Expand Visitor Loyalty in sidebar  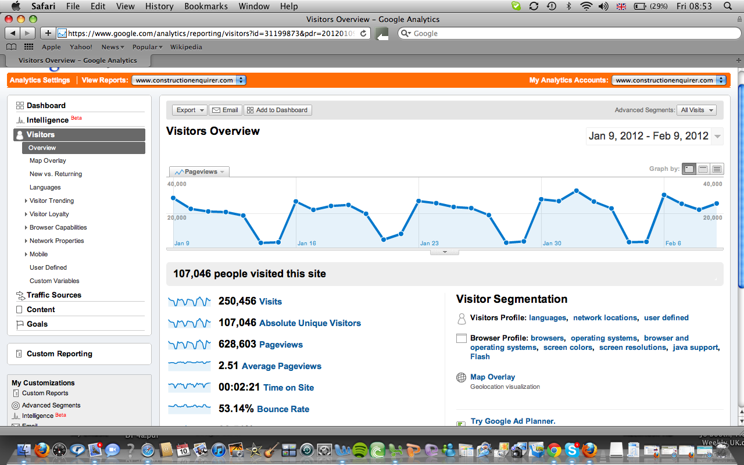pyautogui.click(x=26, y=214)
